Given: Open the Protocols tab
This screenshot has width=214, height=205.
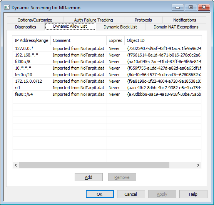Looking at the screenshot, I should coord(143,20).
